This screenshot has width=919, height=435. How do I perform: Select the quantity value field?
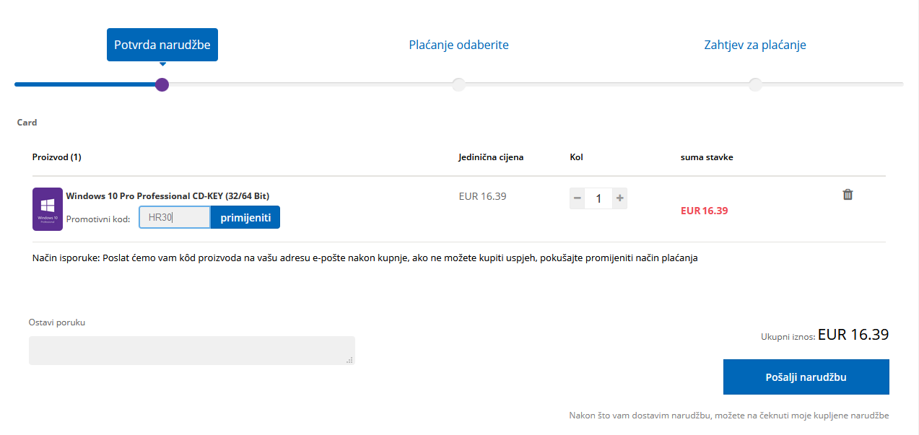(x=598, y=198)
